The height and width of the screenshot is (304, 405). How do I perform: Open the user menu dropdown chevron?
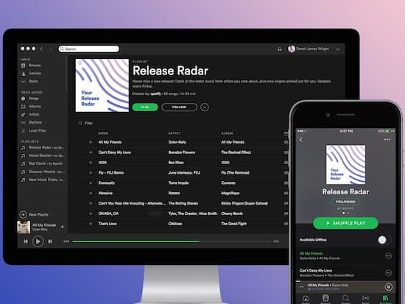[x=337, y=49]
